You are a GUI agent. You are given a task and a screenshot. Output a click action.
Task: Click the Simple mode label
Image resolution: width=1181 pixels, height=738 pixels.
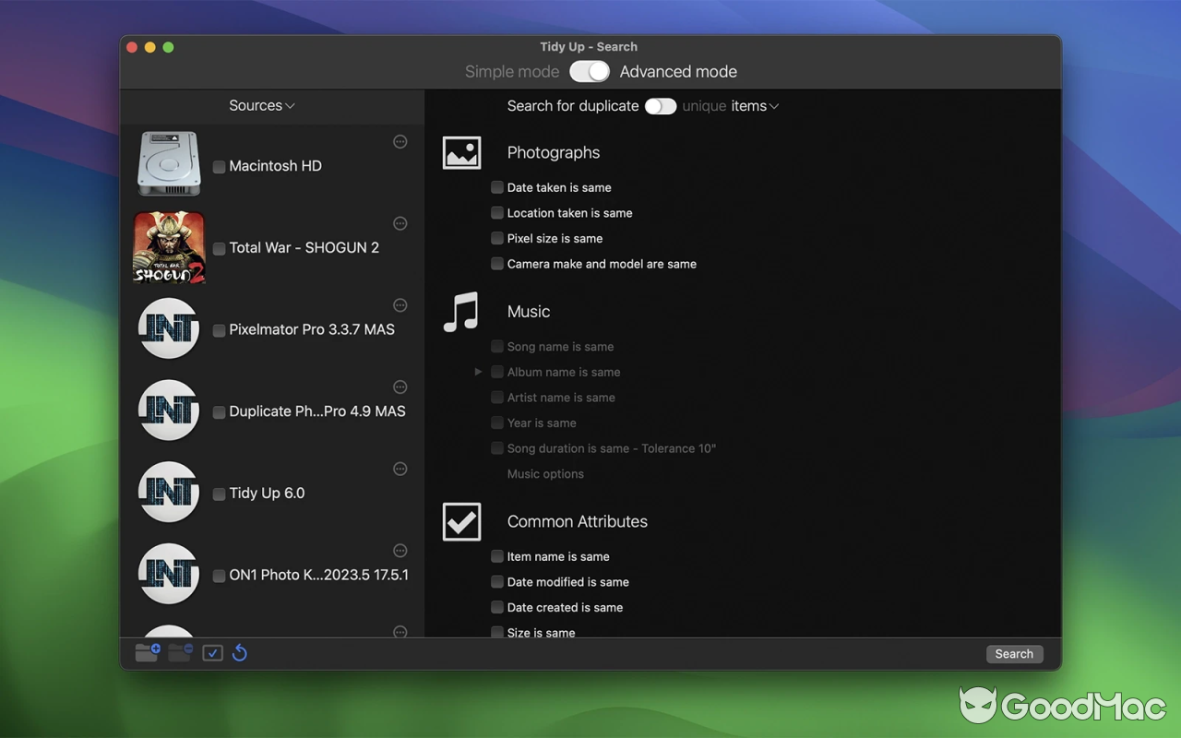coord(511,71)
